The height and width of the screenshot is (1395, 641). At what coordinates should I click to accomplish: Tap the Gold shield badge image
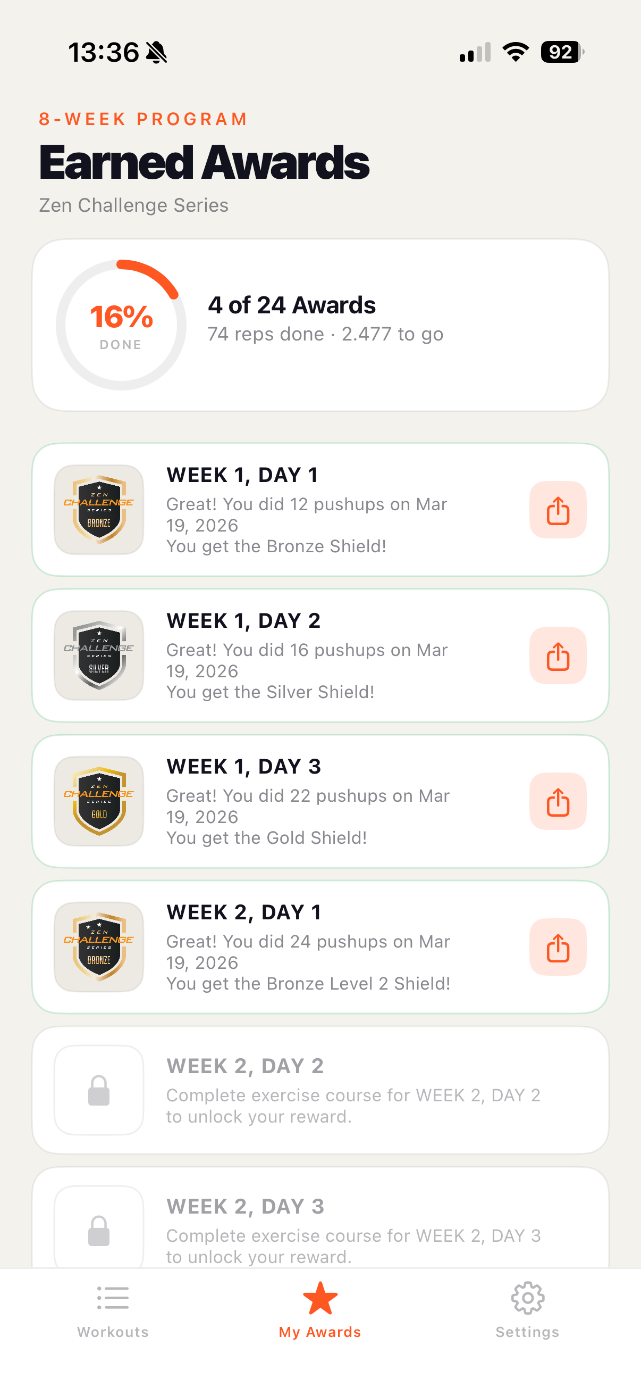99,801
